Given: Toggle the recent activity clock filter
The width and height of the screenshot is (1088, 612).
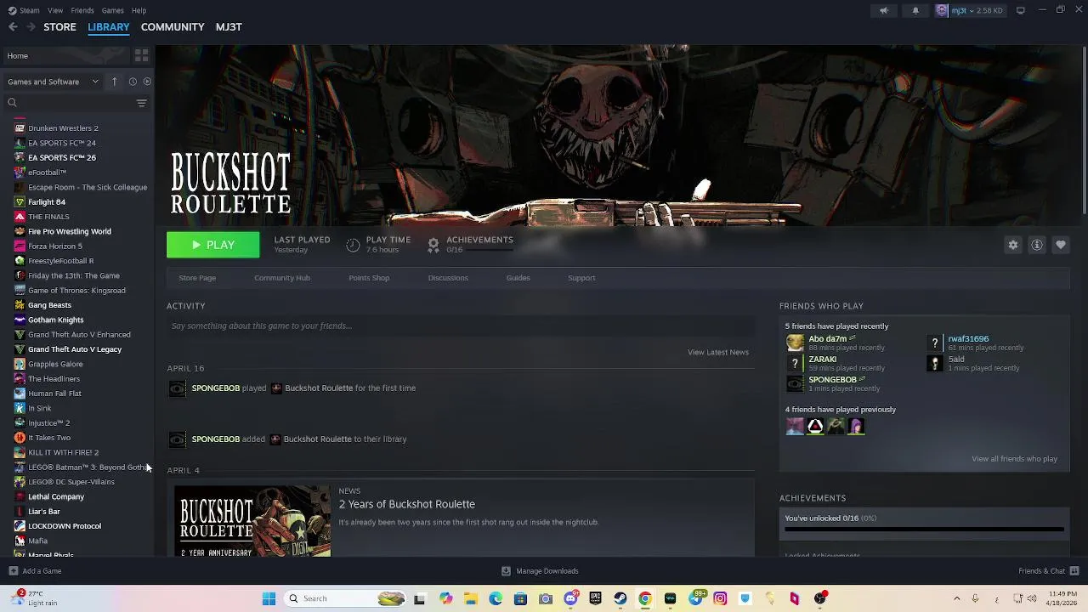Looking at the screenshot, I should (x=133, y=82).
